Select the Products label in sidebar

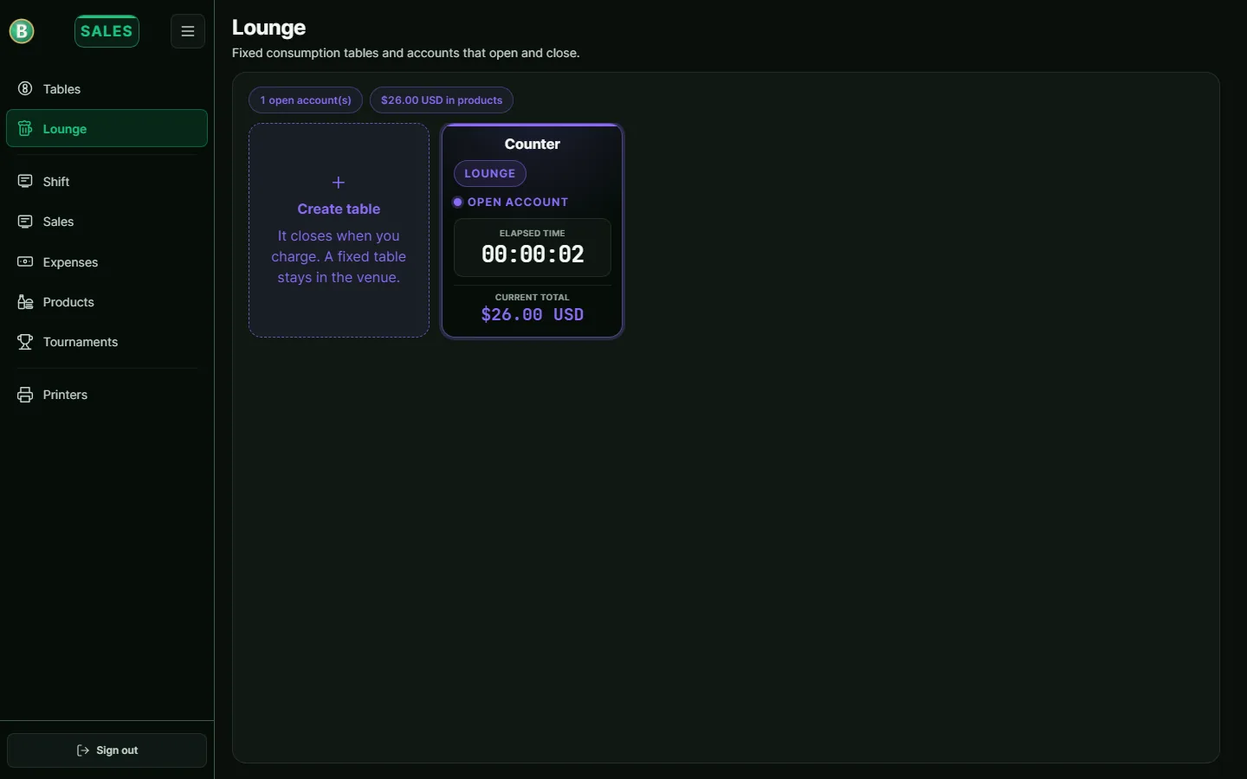click(68, 302)
